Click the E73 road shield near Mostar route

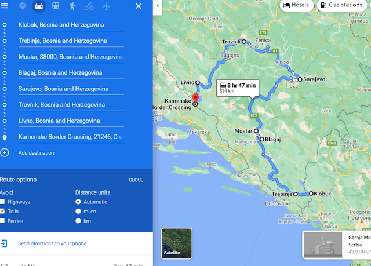[254, 116]
